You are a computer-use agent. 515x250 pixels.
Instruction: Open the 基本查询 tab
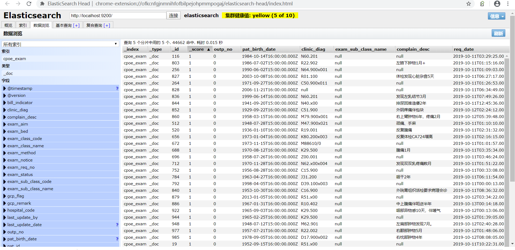tap(64, 25)
